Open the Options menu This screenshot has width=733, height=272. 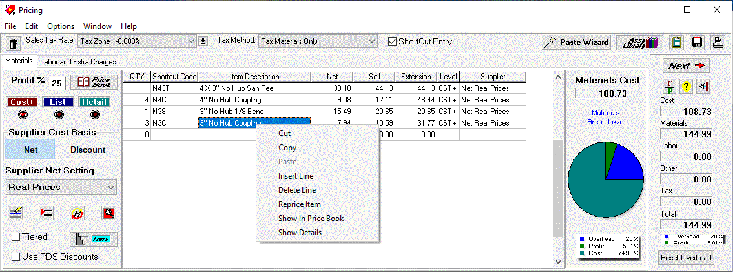[x=61, y=26]
